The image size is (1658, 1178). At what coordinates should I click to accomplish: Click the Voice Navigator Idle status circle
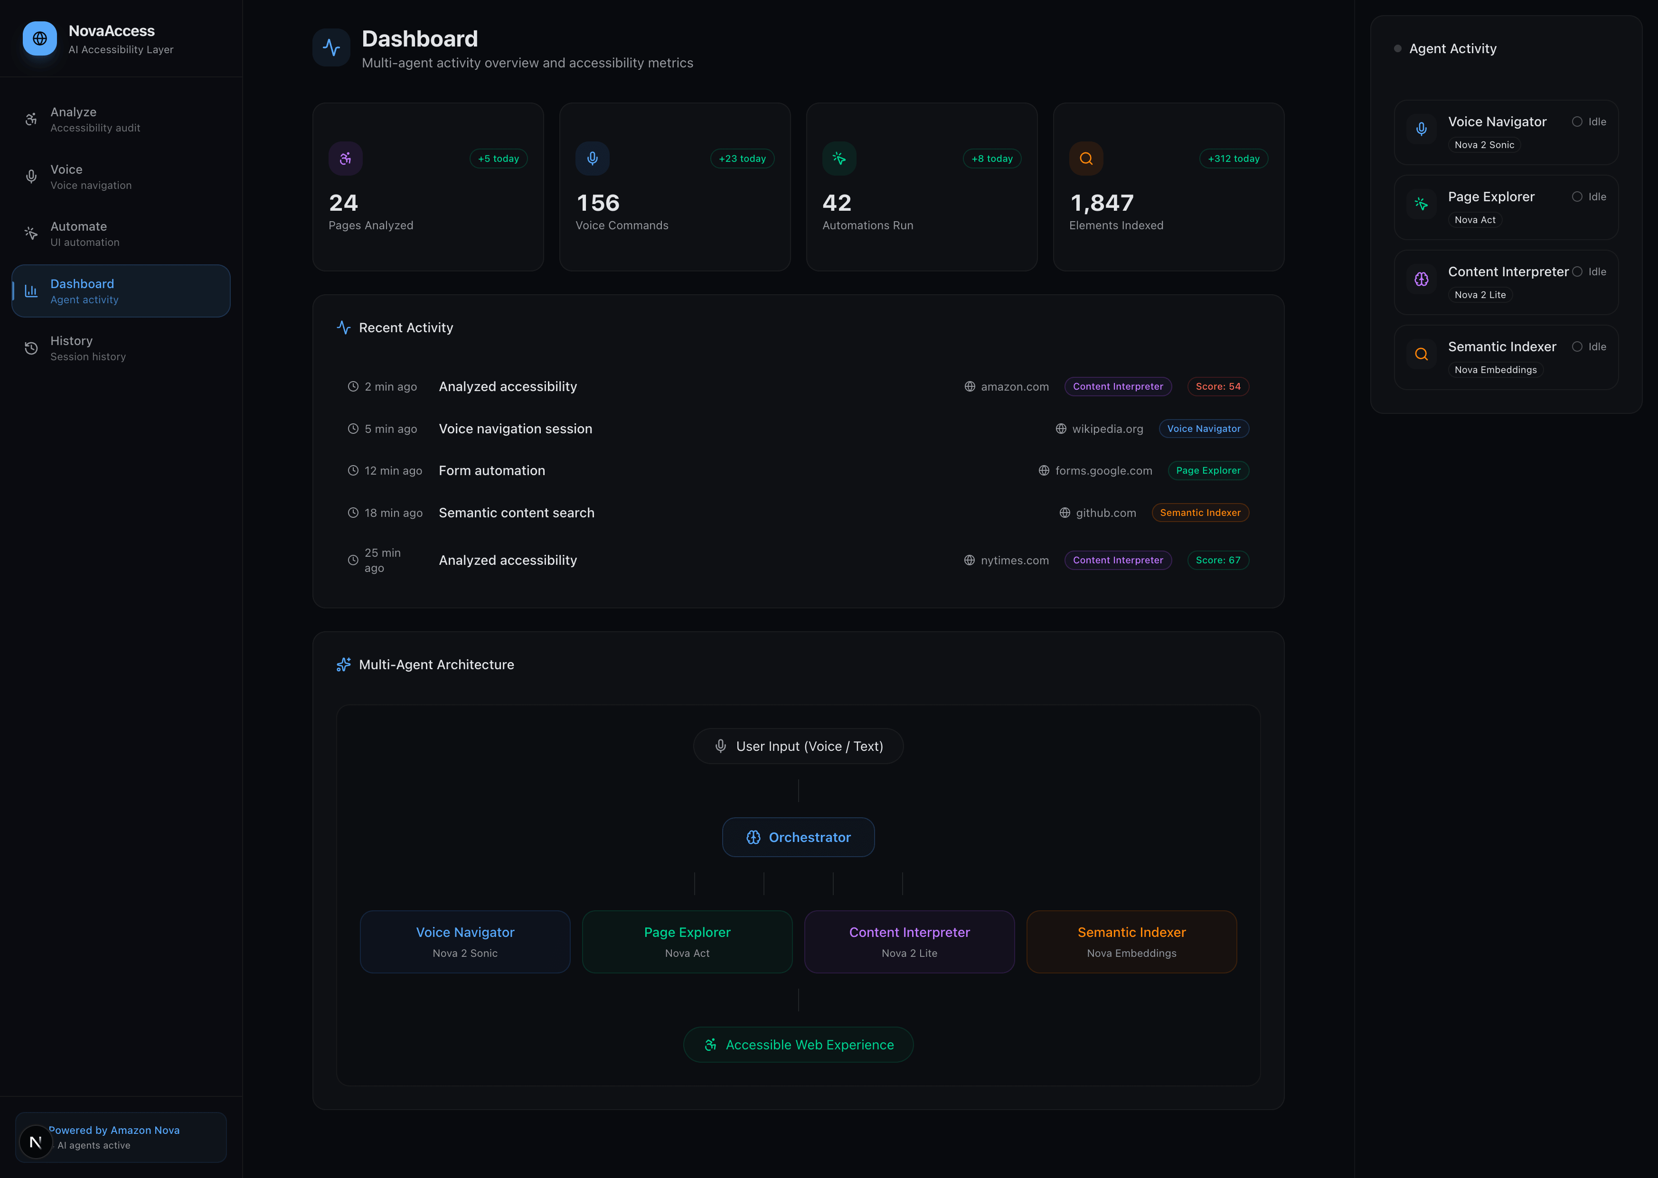(x=1577, y=122)
